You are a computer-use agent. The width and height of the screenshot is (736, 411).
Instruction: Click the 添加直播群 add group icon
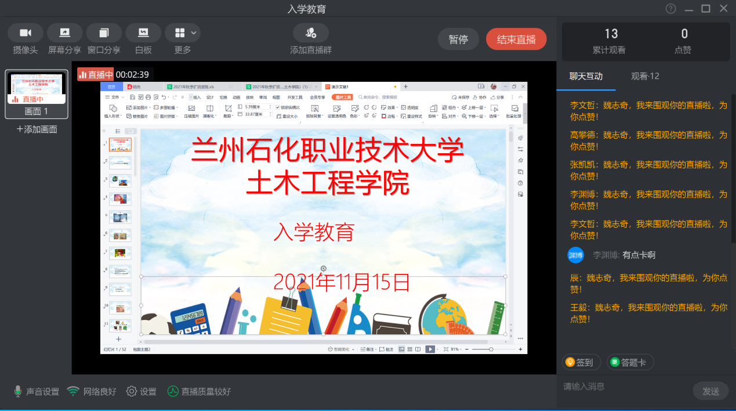pos(311,33)
